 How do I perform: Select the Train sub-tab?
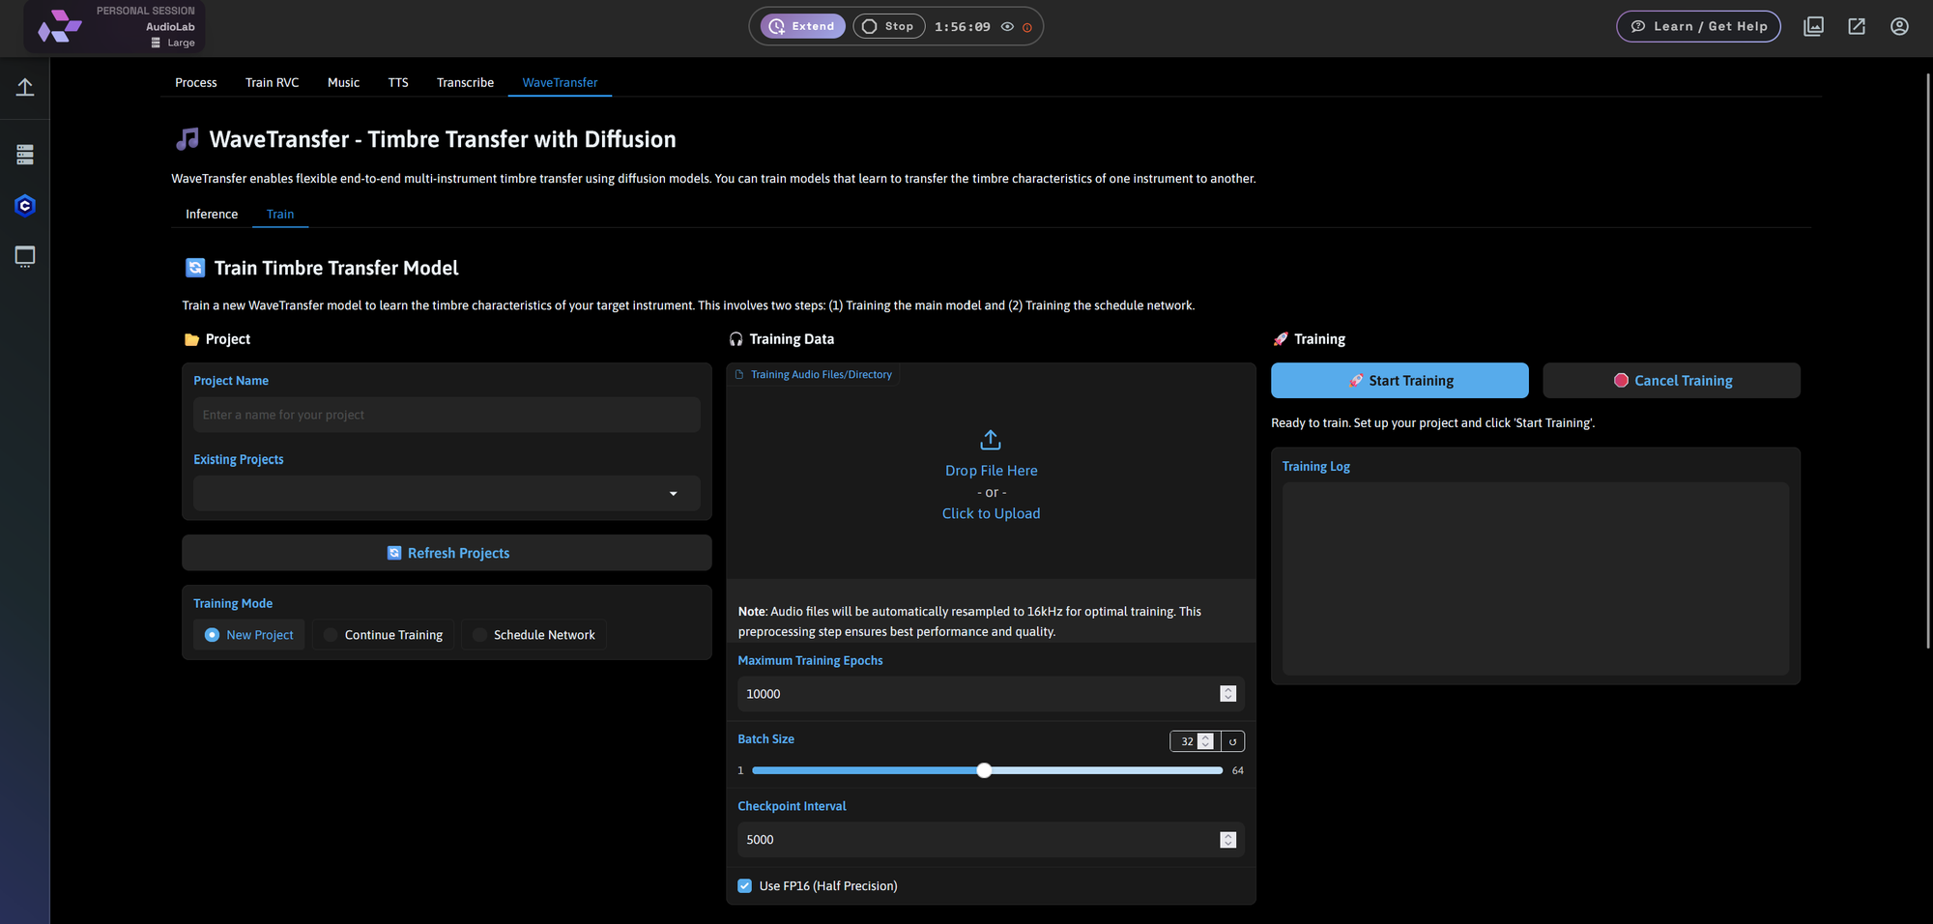[x=280, y=214]
